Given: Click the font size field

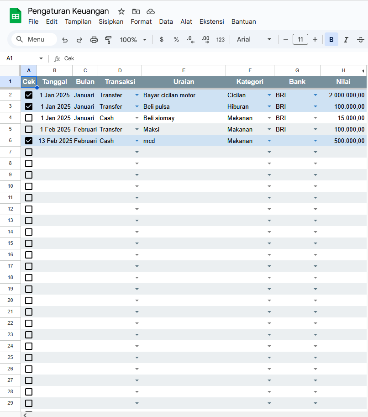Looking at the screenshot, I should pos(300,39).
